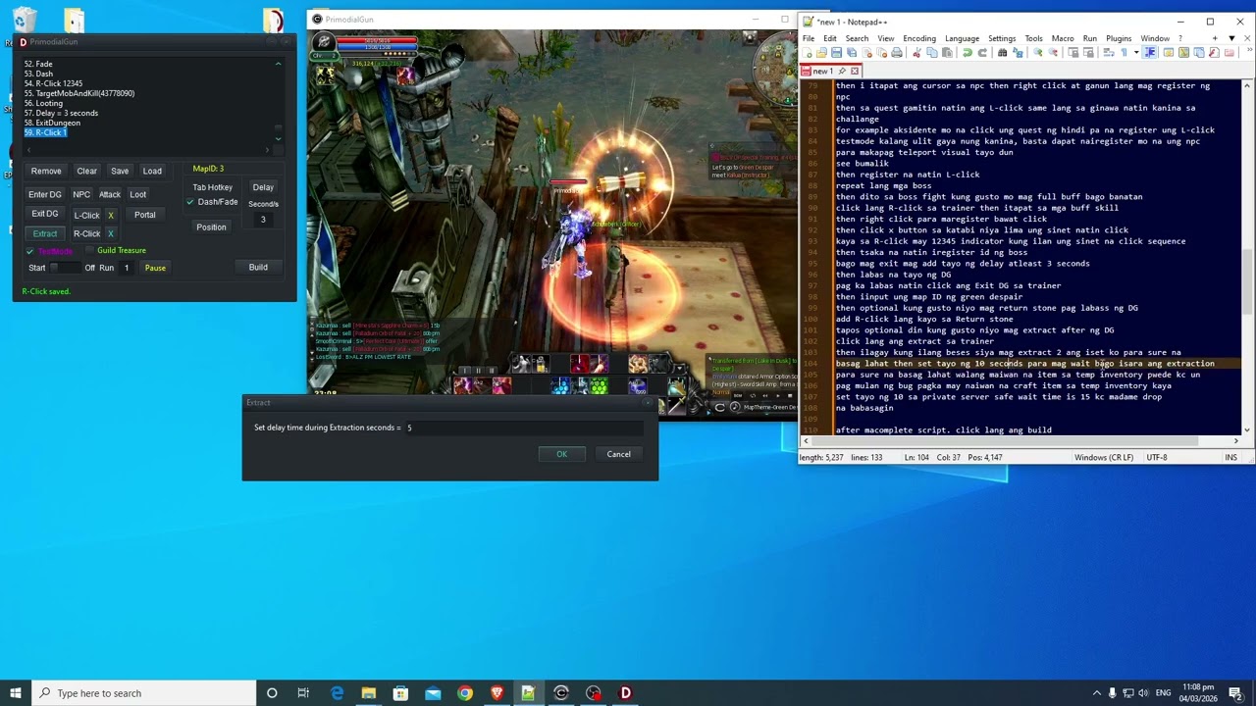The width and height of the screenshot is (1256, 706).
Task: Click the Zoom Out magnifier in Notepad++
Action: pos(1053,52)
